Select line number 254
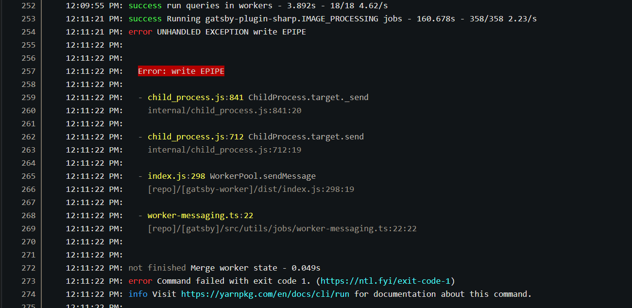Screen dimensions: 632x308 click(x=29, y=32)
